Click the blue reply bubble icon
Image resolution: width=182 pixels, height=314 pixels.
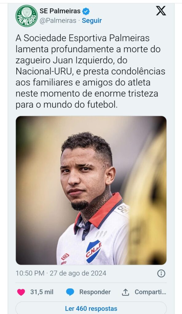pyautogui.click(x=70, y=292)
